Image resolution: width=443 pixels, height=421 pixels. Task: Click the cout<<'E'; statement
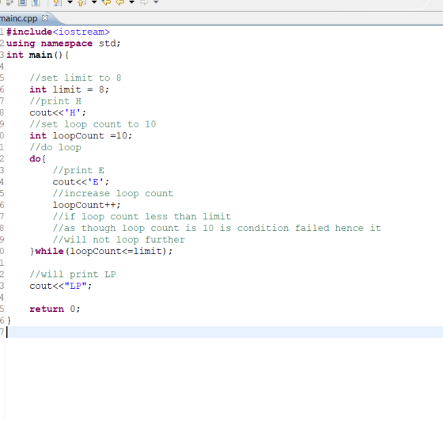click(x=81, y=182)
